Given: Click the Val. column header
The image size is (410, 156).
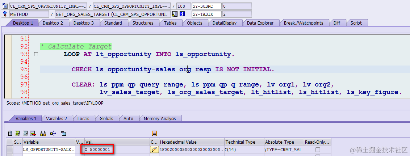Looking at the screenshot, I should [117, 142].
